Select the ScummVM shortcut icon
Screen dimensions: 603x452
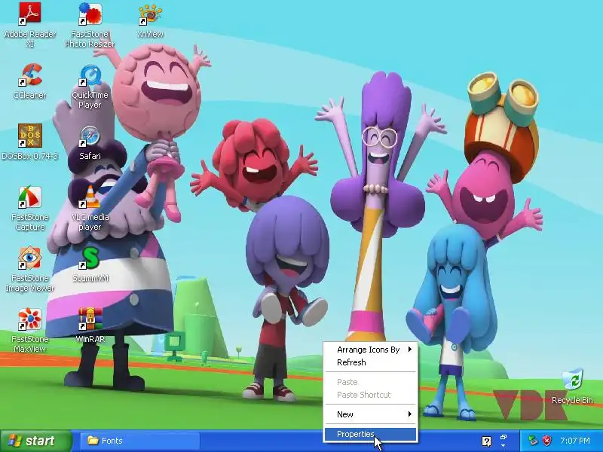click(x=90, y=258)
